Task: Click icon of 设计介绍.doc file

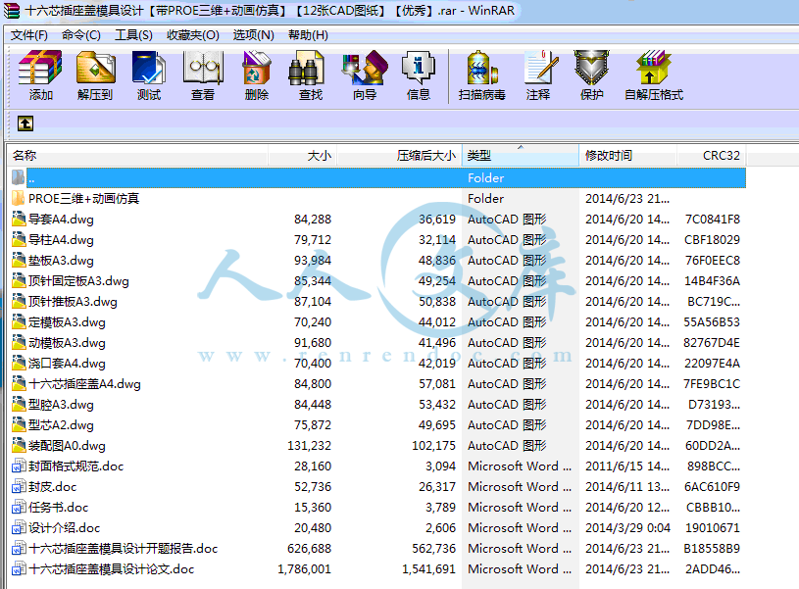Action: coord(19,528)
